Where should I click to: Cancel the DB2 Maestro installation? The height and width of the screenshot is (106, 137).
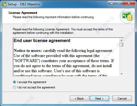tap(122, 99)
